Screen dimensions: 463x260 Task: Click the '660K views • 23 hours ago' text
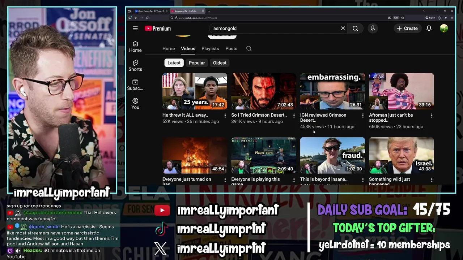(x=396, y=127)
